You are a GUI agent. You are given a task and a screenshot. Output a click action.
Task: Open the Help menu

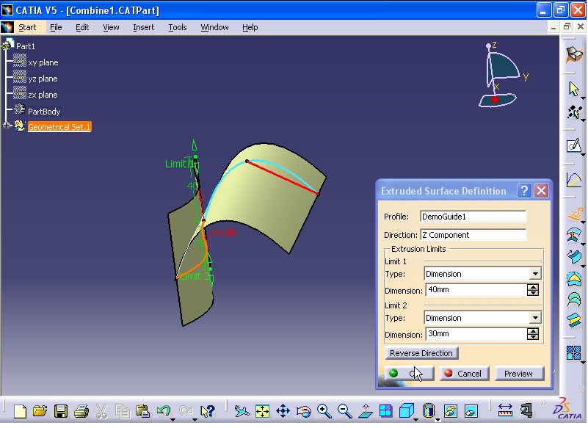(x=250, y=27)
